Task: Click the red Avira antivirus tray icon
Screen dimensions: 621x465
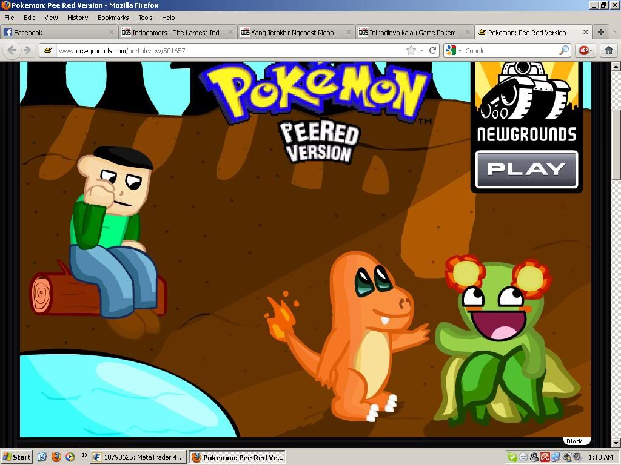Action: [545, 458]
